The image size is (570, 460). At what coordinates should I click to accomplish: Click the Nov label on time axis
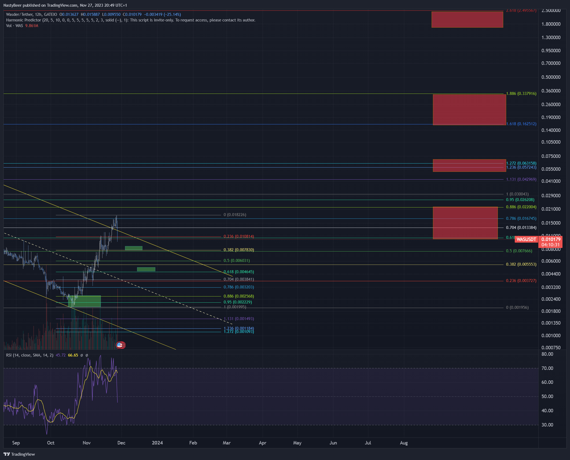click(x=87, y=443)
